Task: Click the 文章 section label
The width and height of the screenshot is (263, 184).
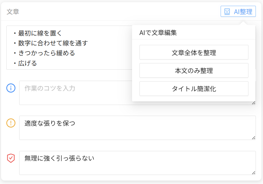Action: tap(13, 12)
